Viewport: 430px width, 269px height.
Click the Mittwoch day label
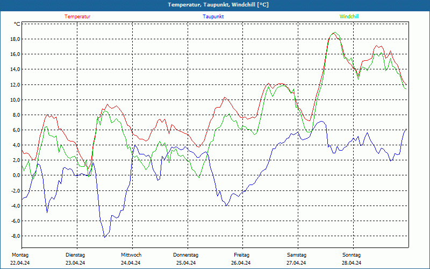[x=131, y=255]
